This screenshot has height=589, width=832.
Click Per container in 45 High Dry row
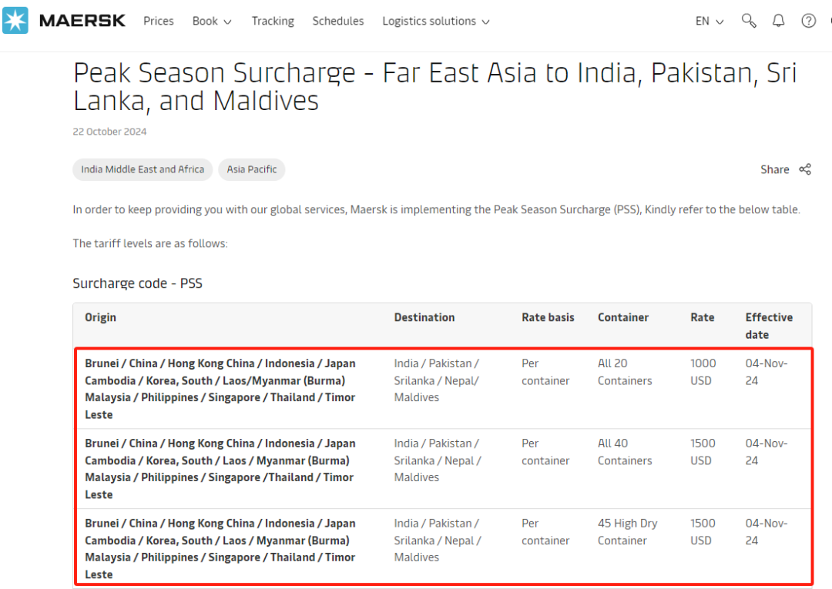(545, 532)
